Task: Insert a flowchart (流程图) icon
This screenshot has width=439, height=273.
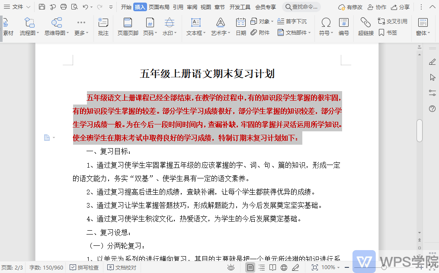Action: pos(29,22)
